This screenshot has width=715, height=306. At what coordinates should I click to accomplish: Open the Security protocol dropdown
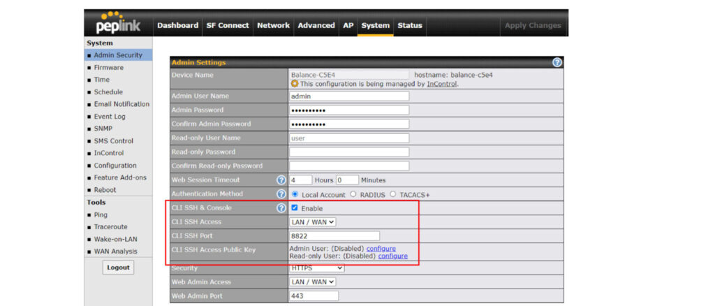coord(317,268)
